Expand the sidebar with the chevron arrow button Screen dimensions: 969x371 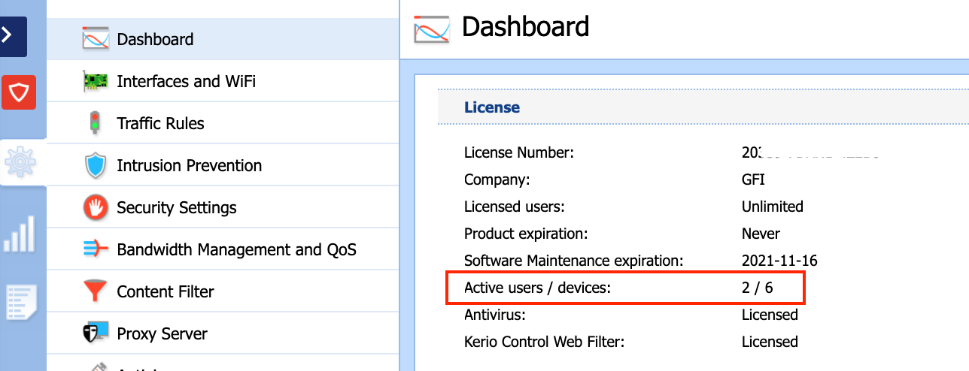[13, 36]
